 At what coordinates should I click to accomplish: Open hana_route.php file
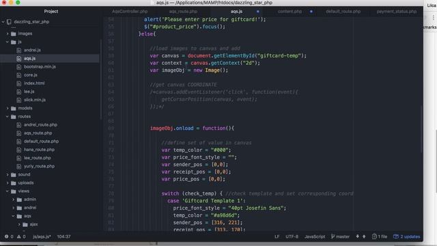click(39, 150)
